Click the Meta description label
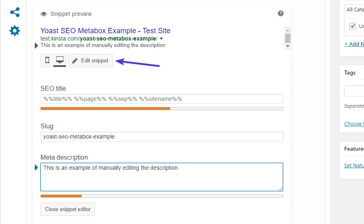Viewport: 364px width, 224px height. pos(64,158)
